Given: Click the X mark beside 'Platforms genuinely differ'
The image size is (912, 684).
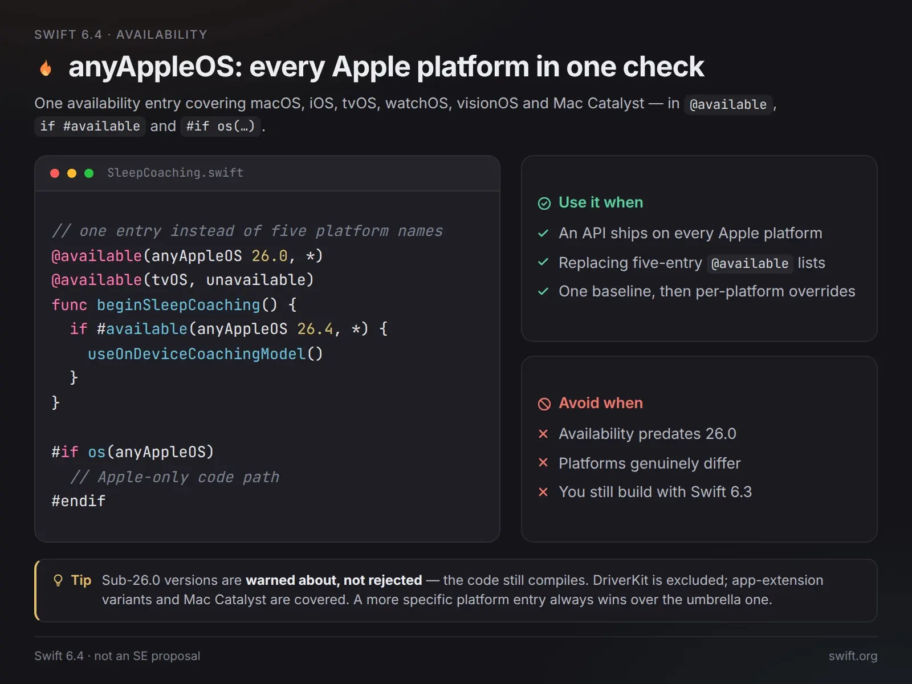Looking at the screenshot, I should (x=543, y=462).
